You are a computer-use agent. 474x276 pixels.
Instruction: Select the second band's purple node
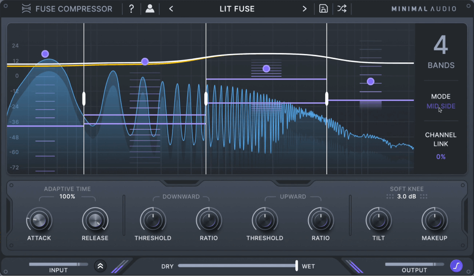pyautogui.click(x=145, y=62)
